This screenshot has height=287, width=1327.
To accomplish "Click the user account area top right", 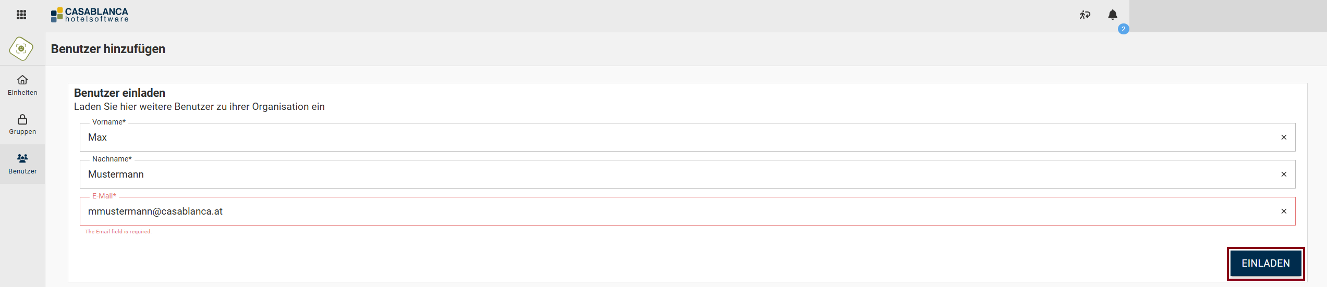I will (x=1227, y=16).
